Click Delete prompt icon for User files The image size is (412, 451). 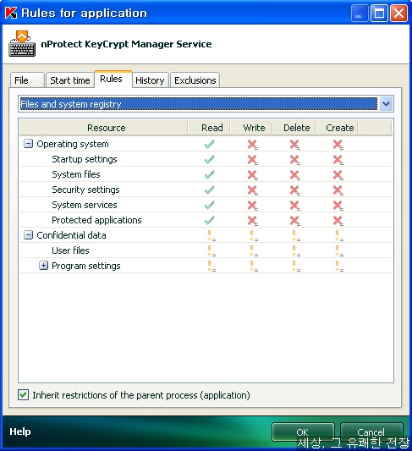coord(296,250)
